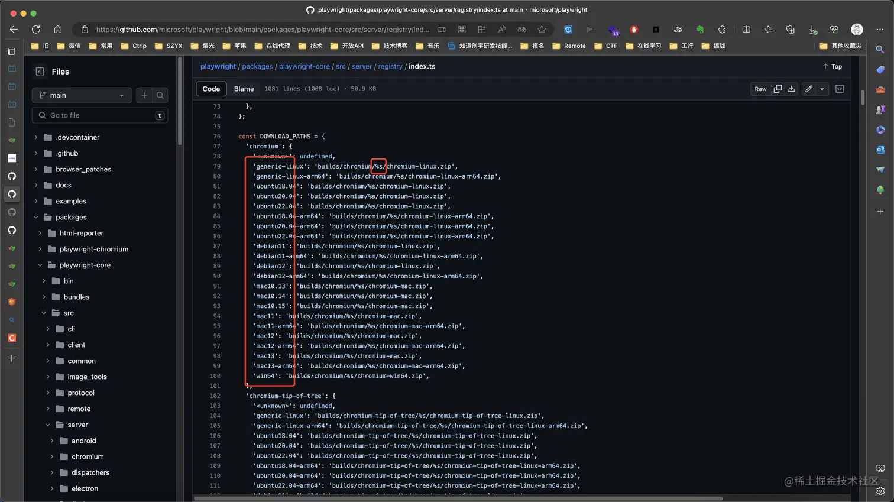Click the add file plus icon

pos(144,95)
